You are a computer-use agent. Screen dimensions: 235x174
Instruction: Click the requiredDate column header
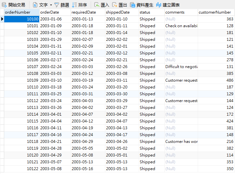tap(88, 12)
